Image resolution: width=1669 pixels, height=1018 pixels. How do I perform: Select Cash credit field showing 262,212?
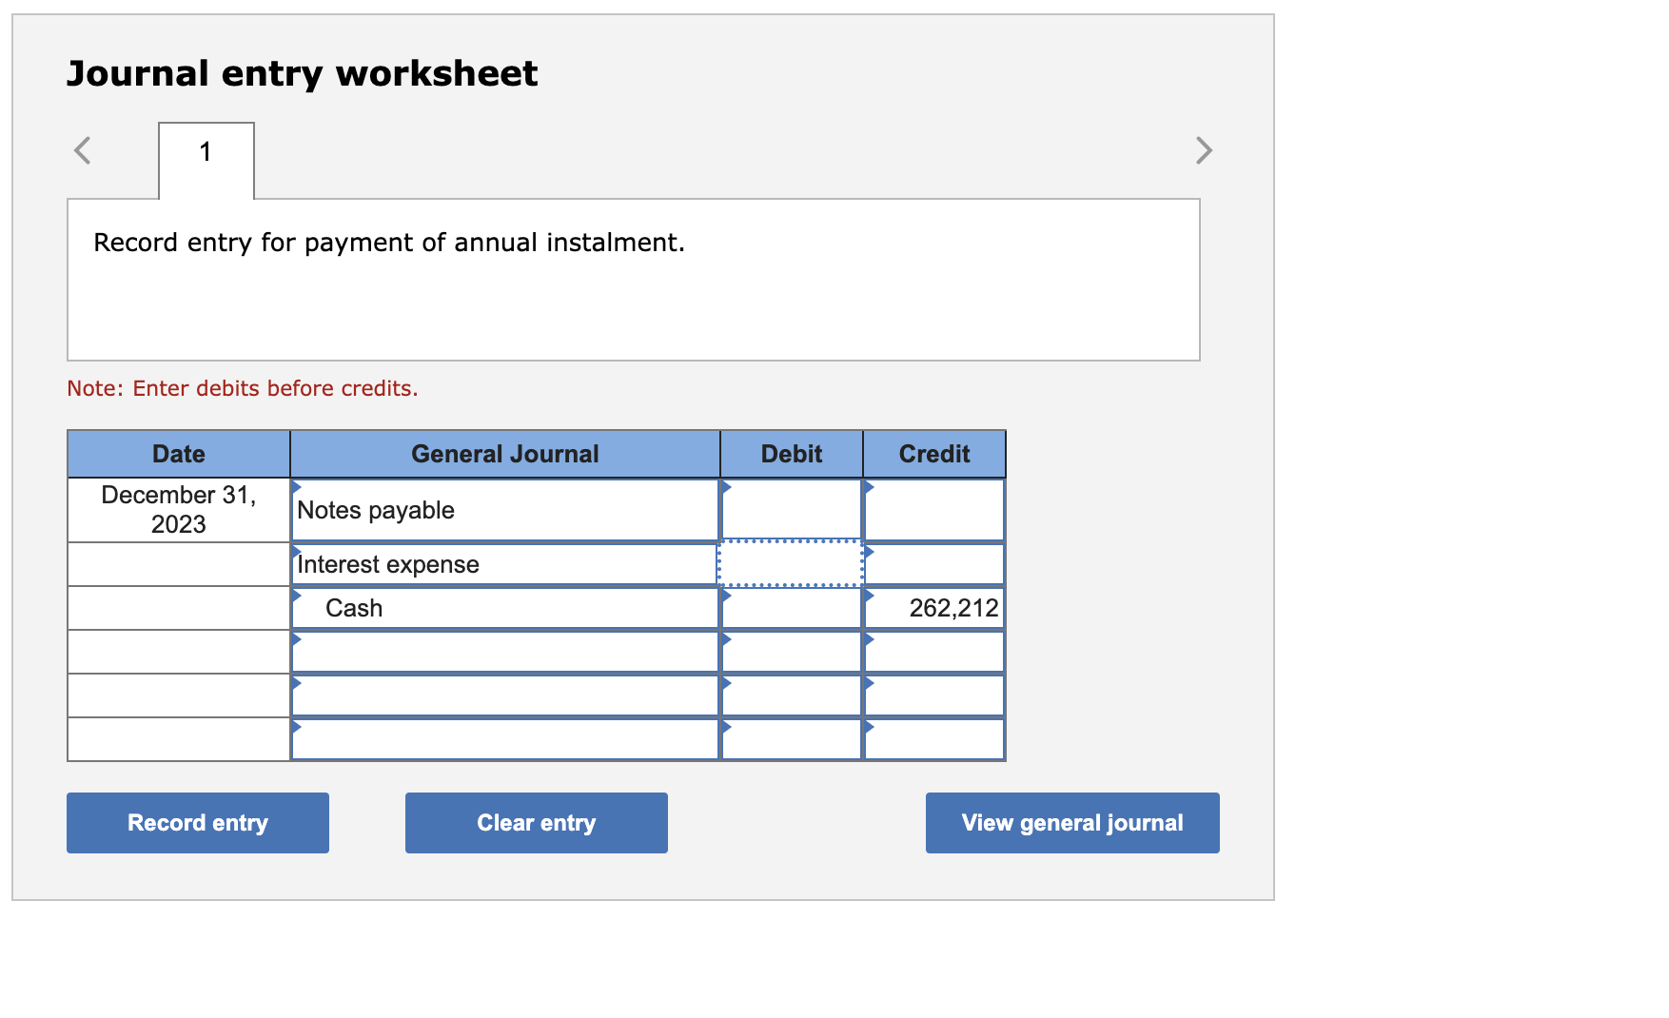pyautogui.click(x=934, y=608)
